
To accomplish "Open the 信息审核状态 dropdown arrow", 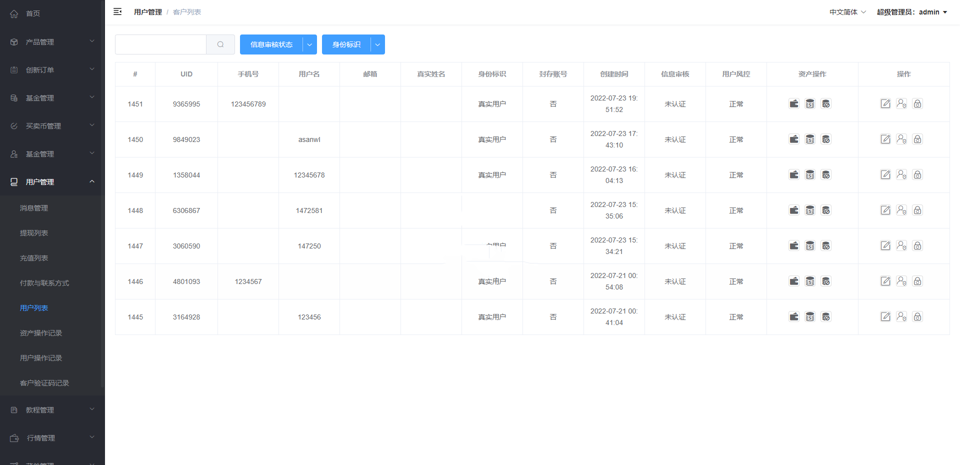I will [x=309, y=44].
